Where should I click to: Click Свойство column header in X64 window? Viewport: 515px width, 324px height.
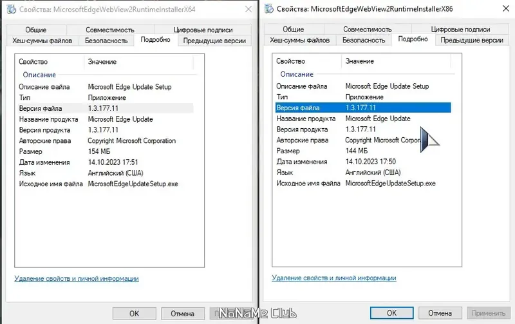[50, 62]
